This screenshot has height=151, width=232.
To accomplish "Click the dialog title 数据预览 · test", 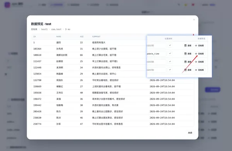I will tap(41, 24).
